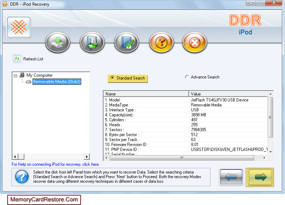Click 'JetFlash TS4GJFV30 USB Device' value
285x205 pixels.
220,100
